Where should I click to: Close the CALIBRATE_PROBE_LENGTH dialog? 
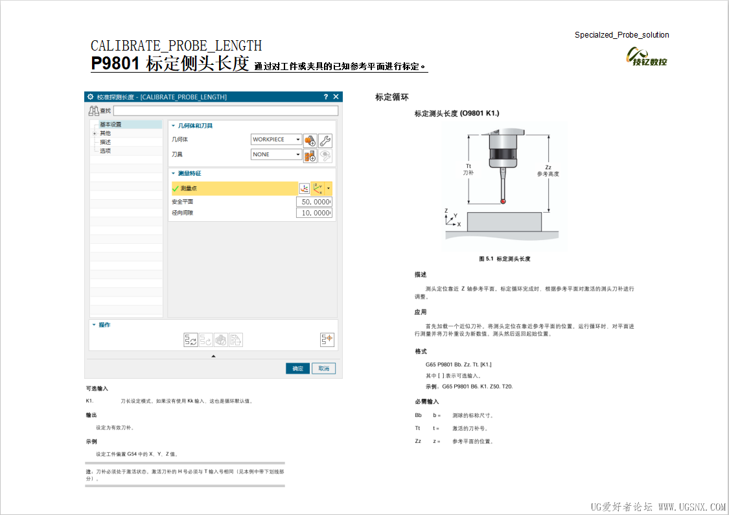pos(336,97)
